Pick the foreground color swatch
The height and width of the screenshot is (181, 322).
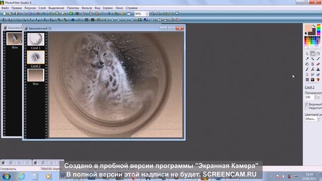[308, 28]
